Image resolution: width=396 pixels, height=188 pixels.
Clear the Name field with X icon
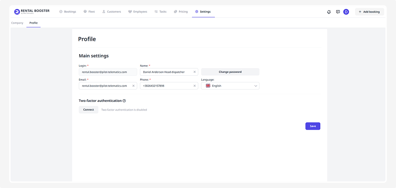195,72
